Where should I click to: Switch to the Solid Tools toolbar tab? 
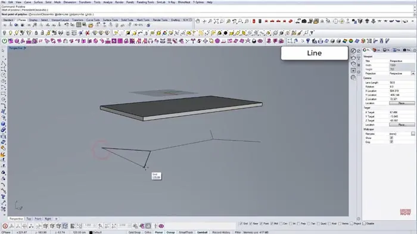[127, 20]
